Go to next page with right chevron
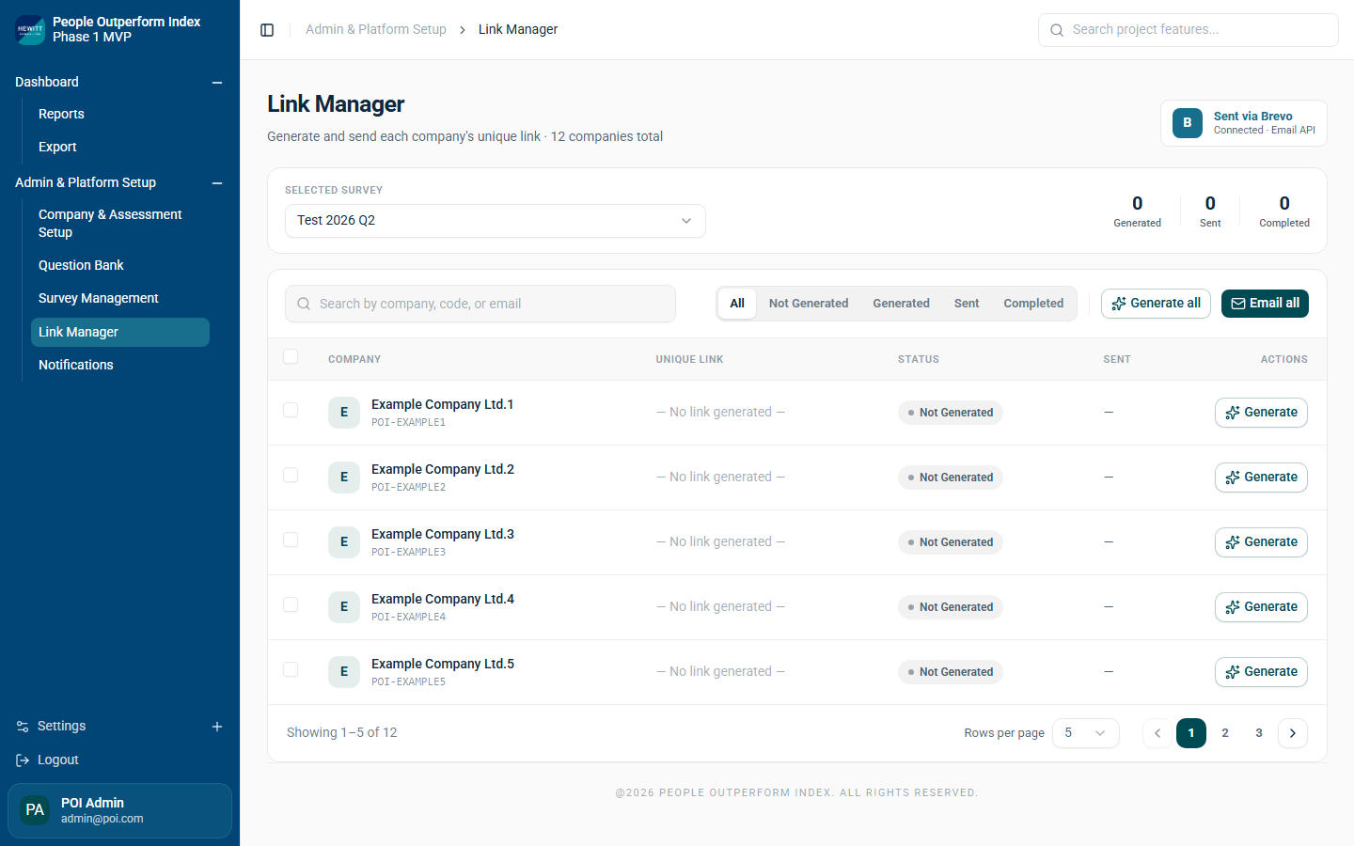 point(1293,733)
